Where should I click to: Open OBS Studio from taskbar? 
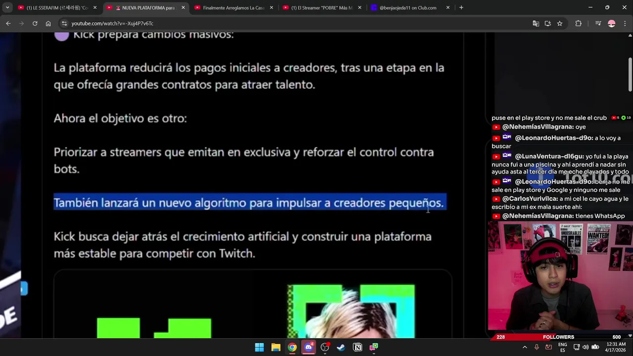click(325, 347)
